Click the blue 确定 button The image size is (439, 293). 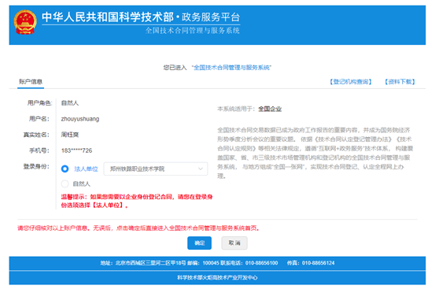[199, 243]
